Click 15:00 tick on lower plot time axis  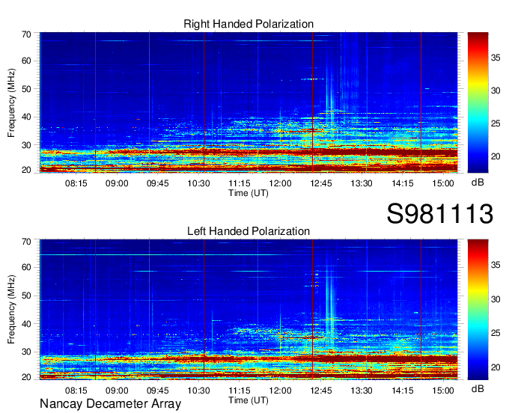point(443,391)
